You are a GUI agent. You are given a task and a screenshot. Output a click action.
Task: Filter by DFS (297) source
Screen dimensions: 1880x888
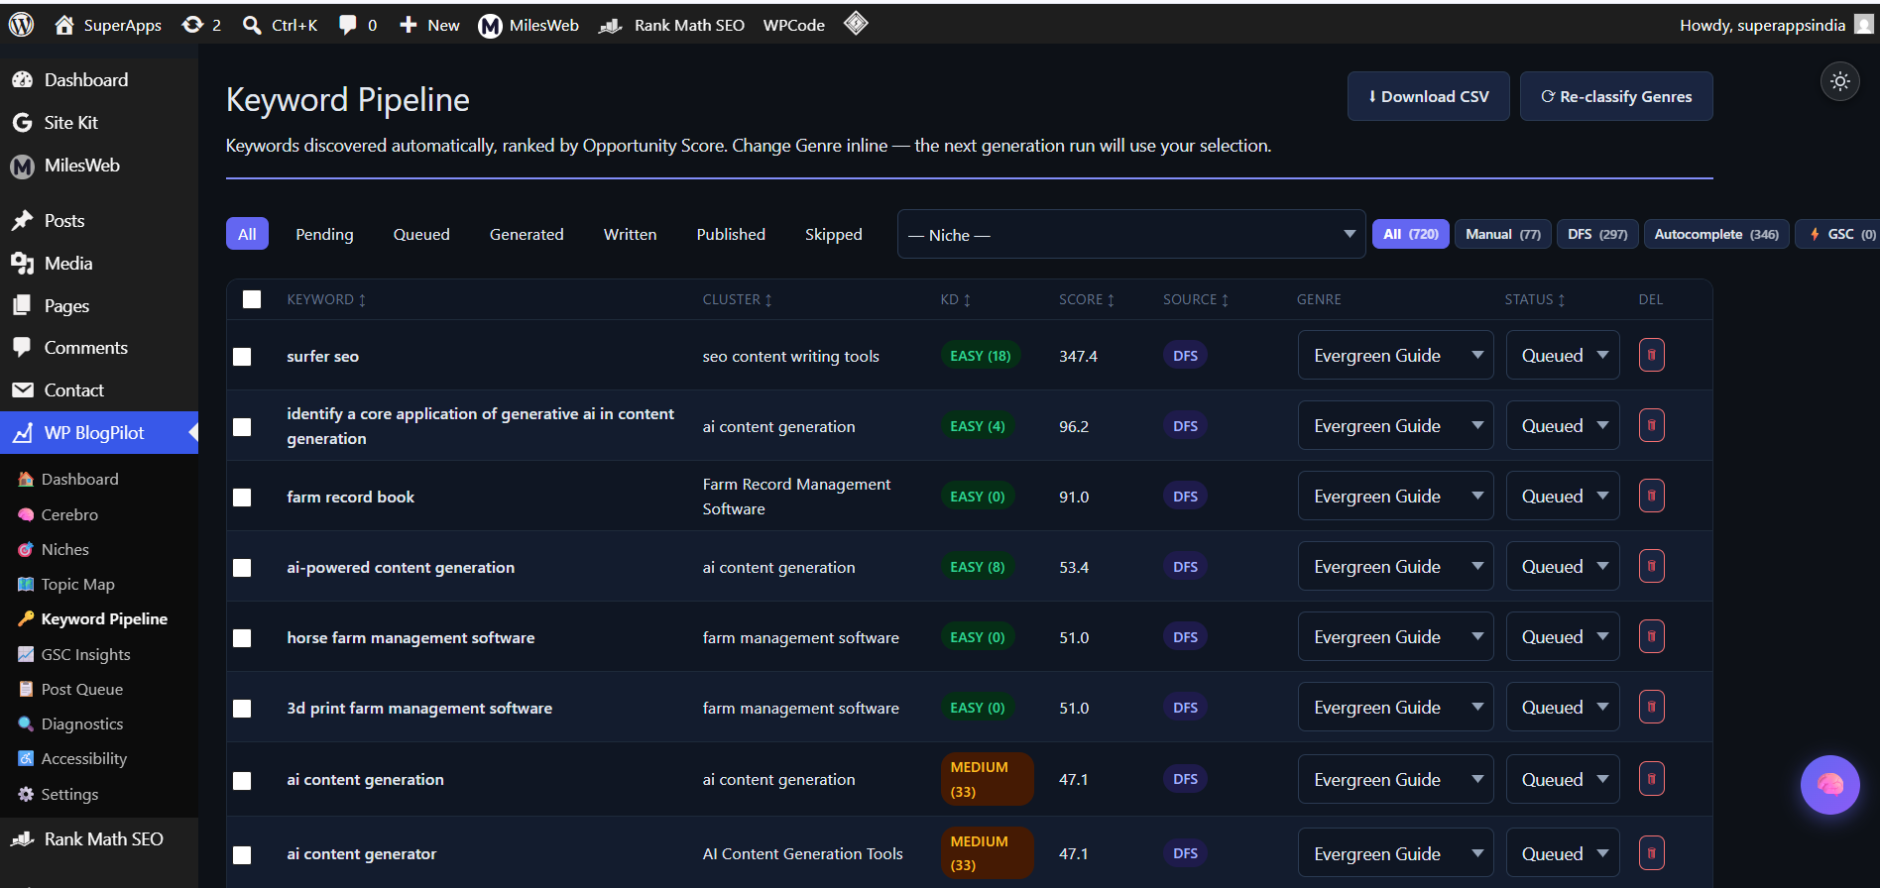pos(1597,234)
